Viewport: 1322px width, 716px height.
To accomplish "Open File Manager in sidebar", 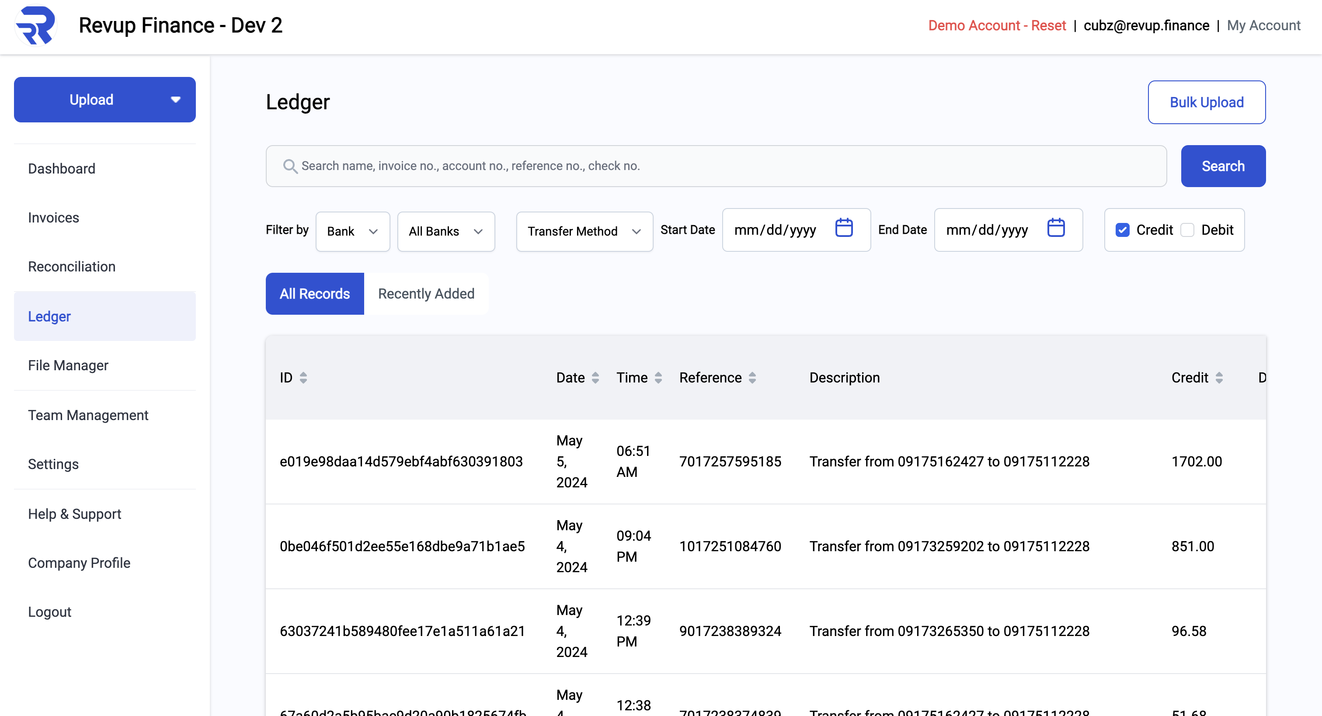I will (104, 365).
